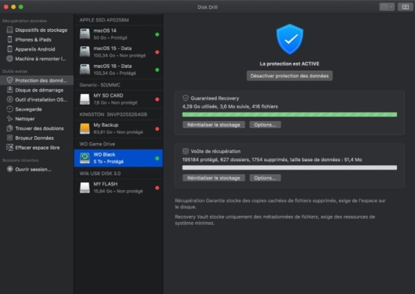The width and height of the screenshot is (415, 294).
Task: Open Guaranteed Recovery Options
Action: 265,124
